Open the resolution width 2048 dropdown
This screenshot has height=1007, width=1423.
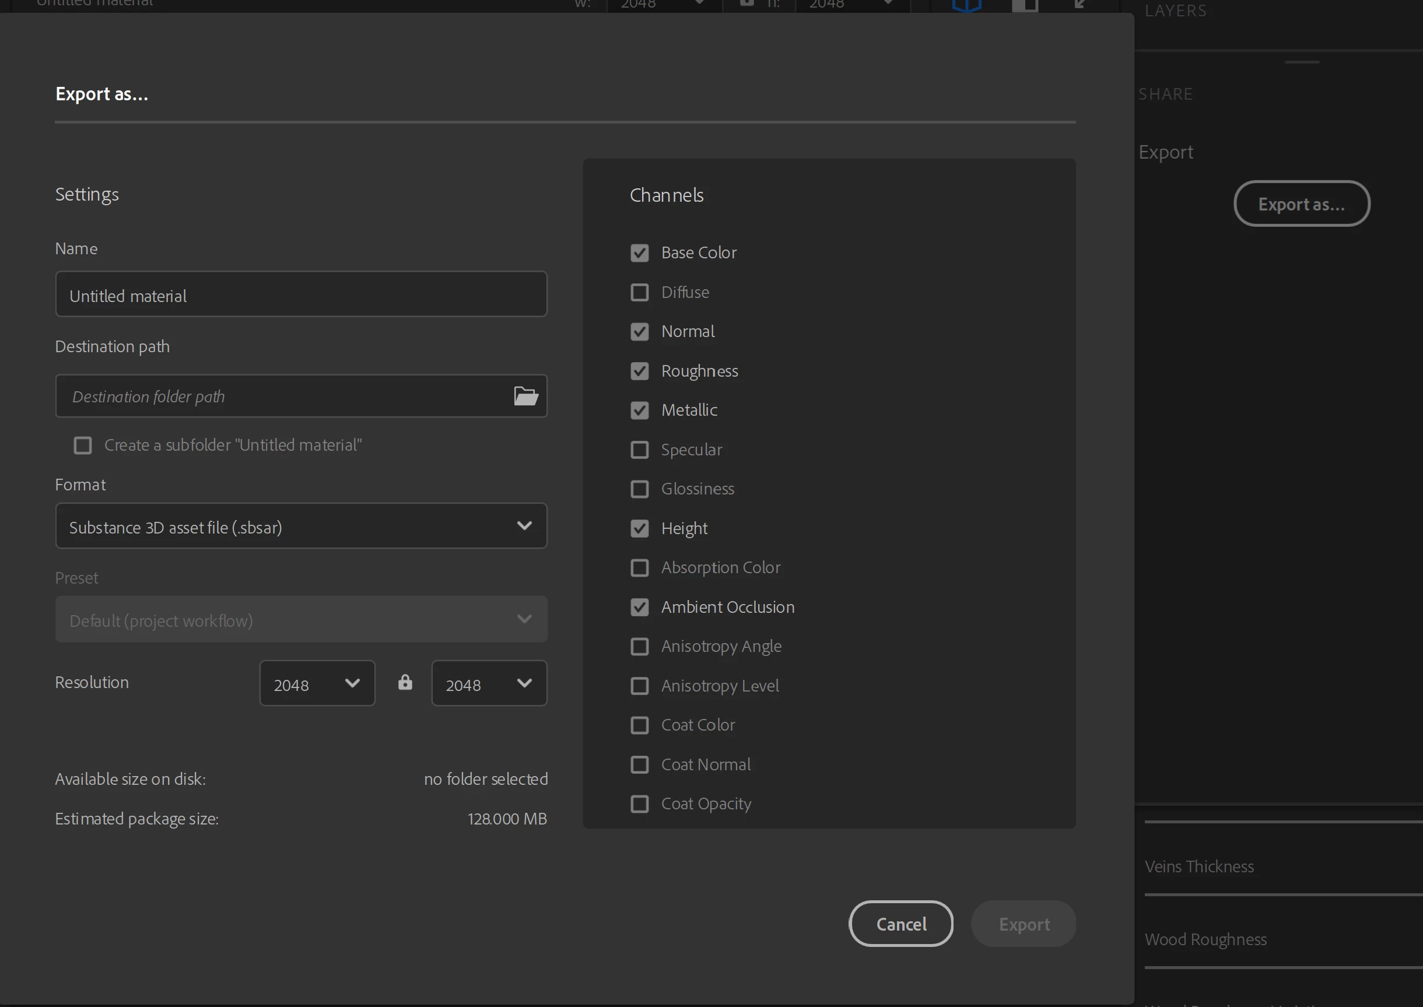coord(317,683)
